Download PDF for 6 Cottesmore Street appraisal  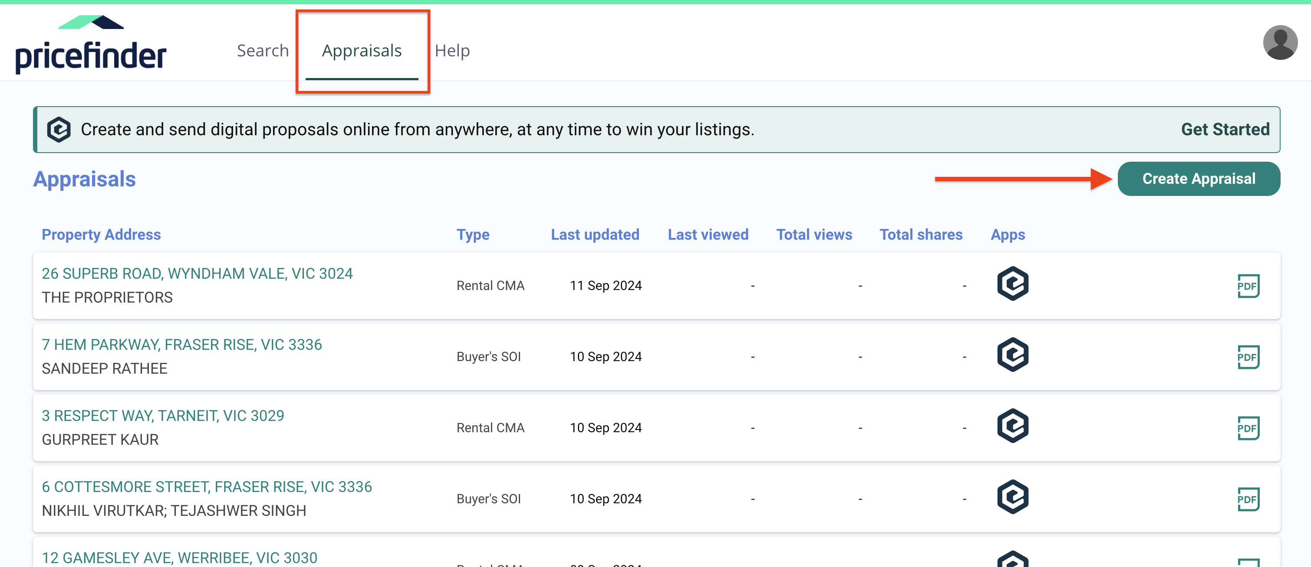tap(1248, 499)
